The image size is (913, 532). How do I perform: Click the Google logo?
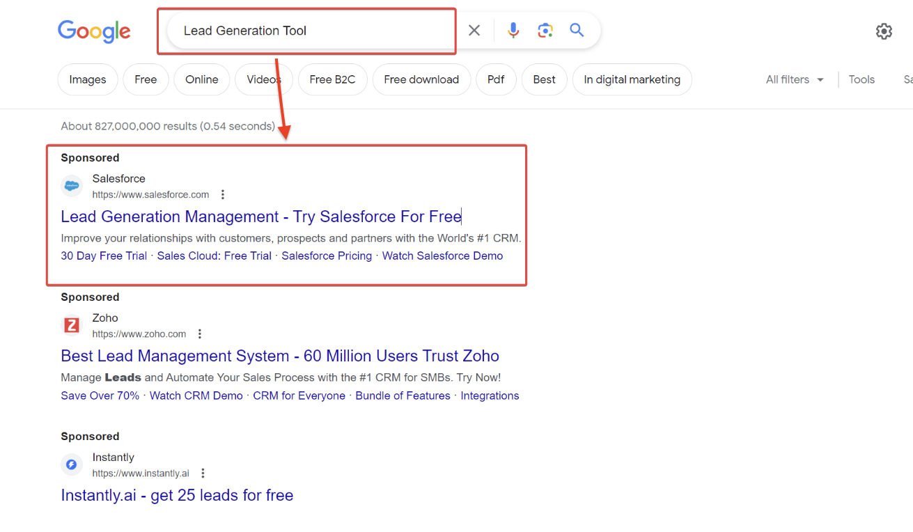(94, 31)
